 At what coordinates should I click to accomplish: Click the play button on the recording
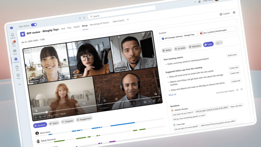click(35, 117)
